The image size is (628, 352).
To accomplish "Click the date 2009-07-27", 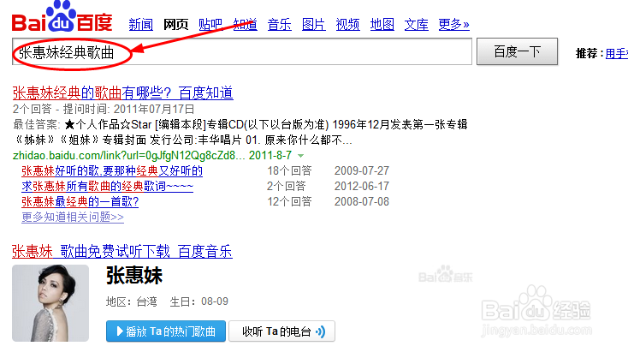I will (x=362, y=170).
